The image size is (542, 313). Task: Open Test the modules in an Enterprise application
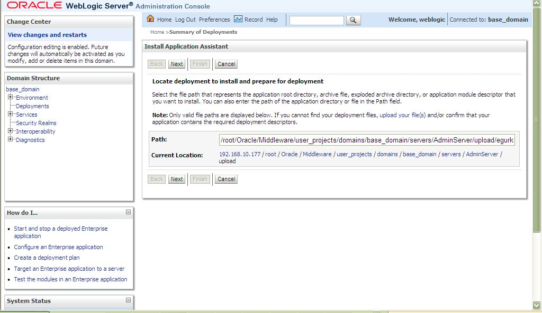point(70,280)
